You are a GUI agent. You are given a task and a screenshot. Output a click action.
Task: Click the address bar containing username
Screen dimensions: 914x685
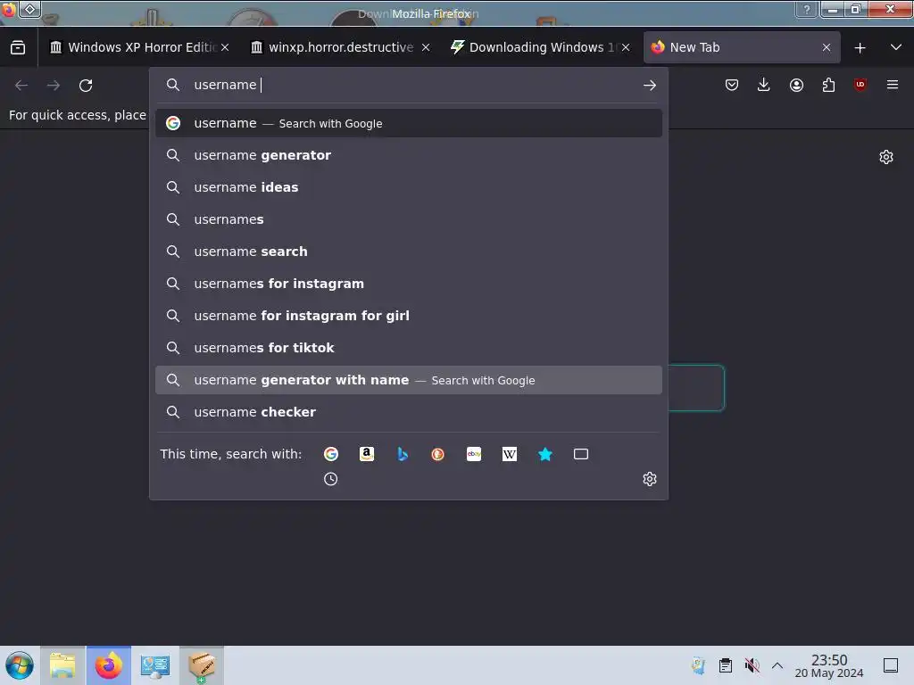pyautogui.click(x=408, y=85)
